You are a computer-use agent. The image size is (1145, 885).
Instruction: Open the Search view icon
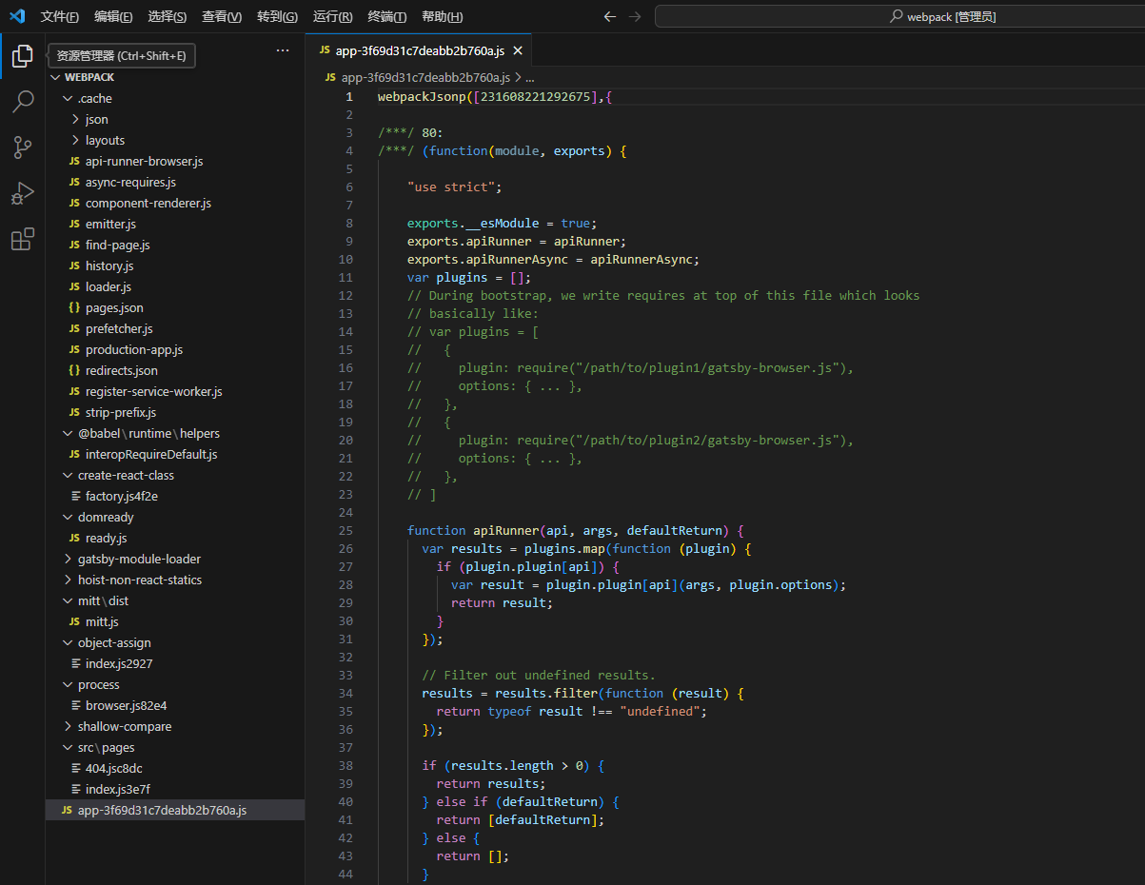point(22,102)
